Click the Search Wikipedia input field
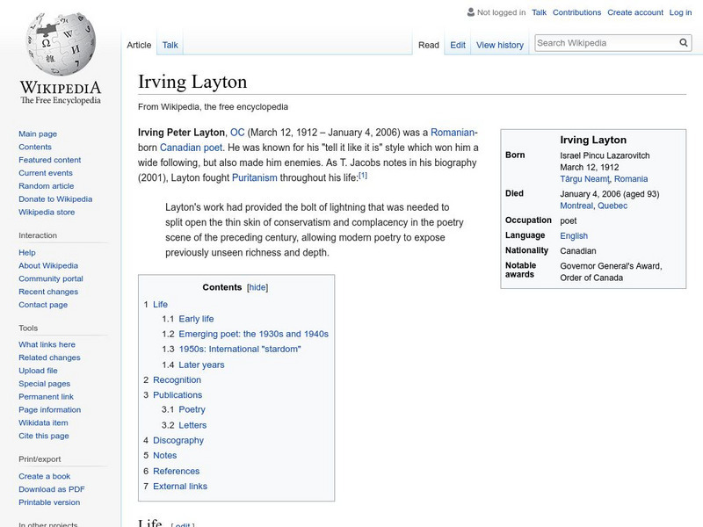Viewport: 703px width, 527px height. pos(605,43)
